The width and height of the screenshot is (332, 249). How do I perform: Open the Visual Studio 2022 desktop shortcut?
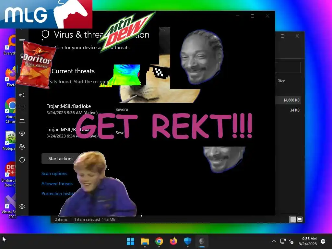[9, 207]
